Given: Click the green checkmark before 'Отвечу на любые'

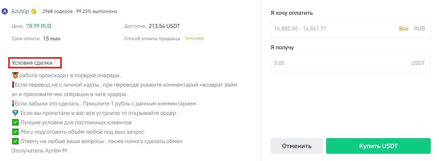Looking at the screenshot, I should (x=15, y=142).
